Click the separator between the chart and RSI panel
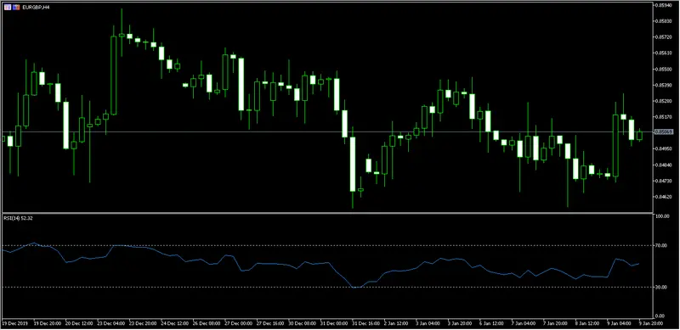680x330 pixels. (x=327, y=213)
